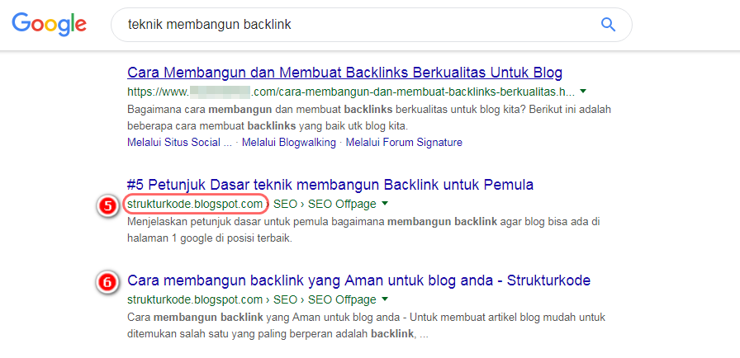Open '#5 Petunjuk Dasar teknik membangun Backlink' result
This screenshot has height=358, width=740.
pyautogui.click(x=330, y=185)
